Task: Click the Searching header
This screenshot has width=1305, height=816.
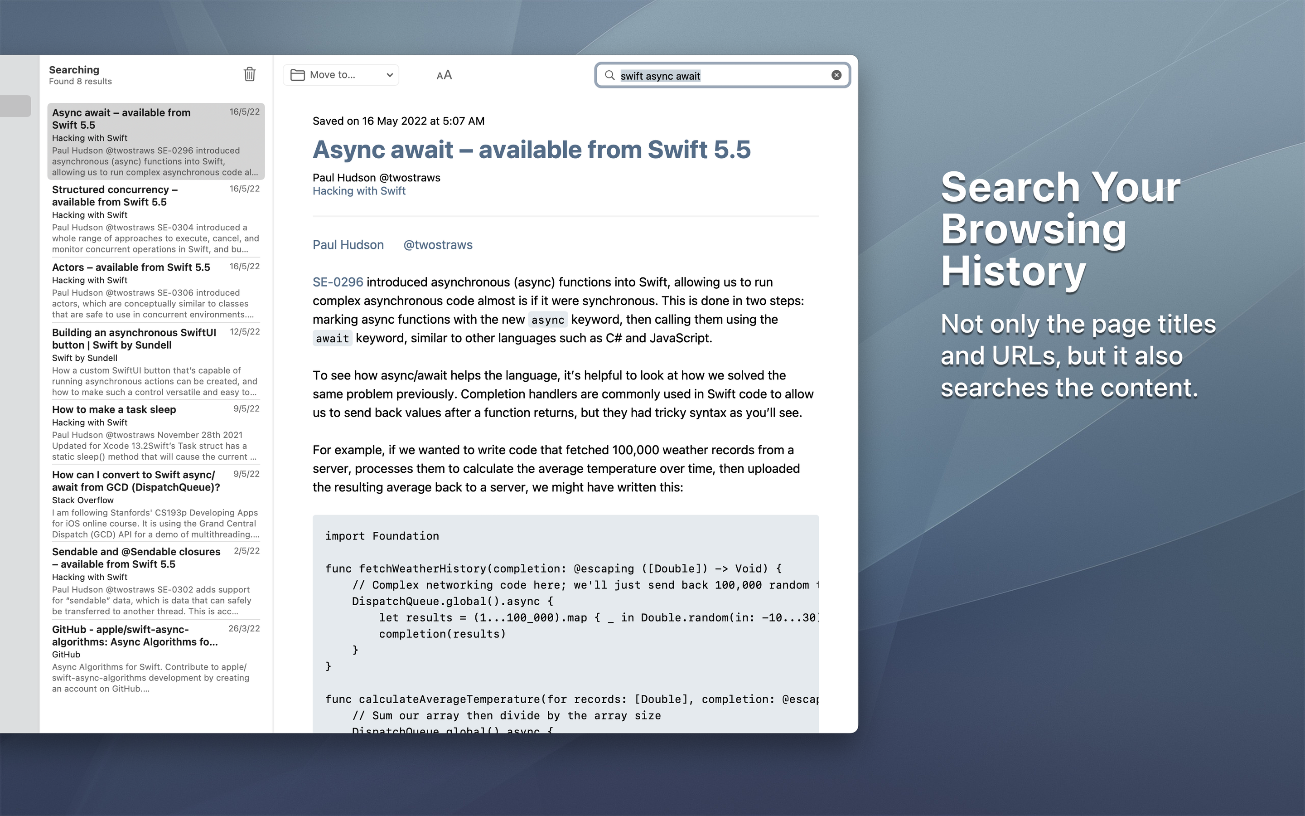Action: [74, 70]
